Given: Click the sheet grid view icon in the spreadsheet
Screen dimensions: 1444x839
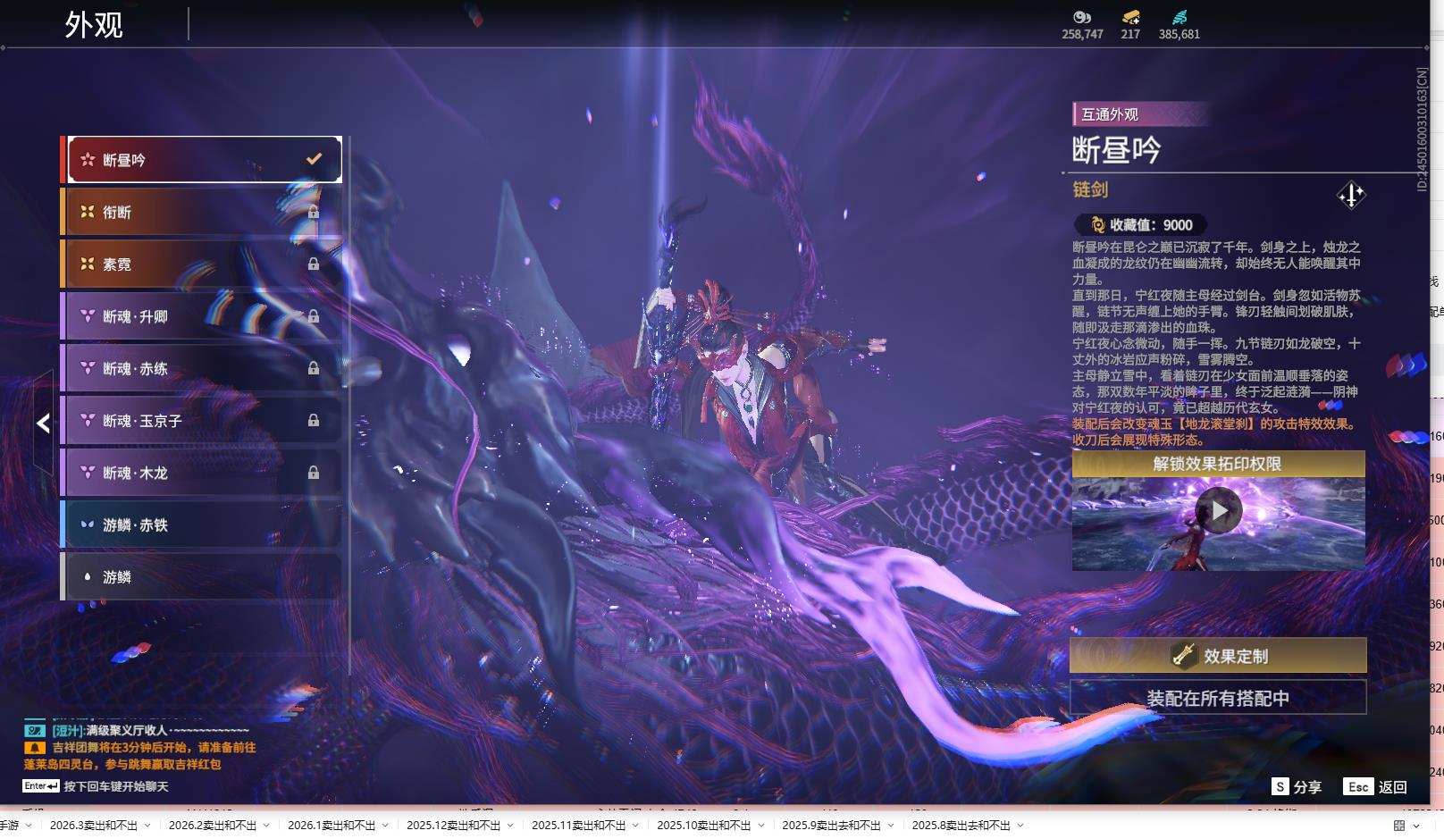Looking at the screenshot, I should (1399, 826).
